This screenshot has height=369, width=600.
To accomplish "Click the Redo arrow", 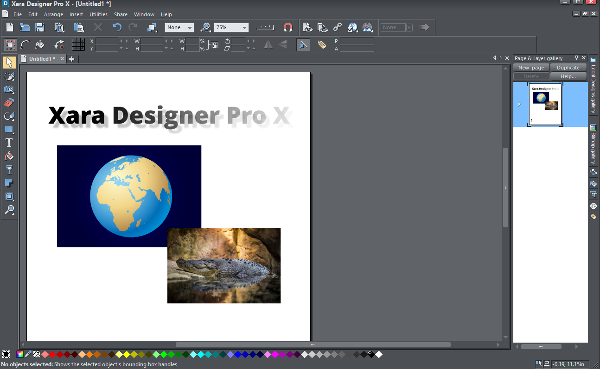I will [x=133, y=27].
